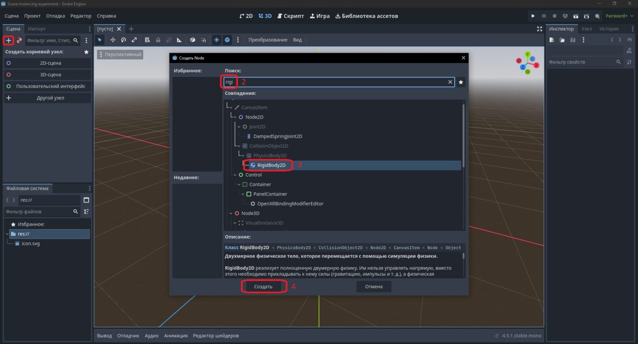Screen dimensions: 638x344
Task: Activate the scale mode tool
Action: point(134,40)
